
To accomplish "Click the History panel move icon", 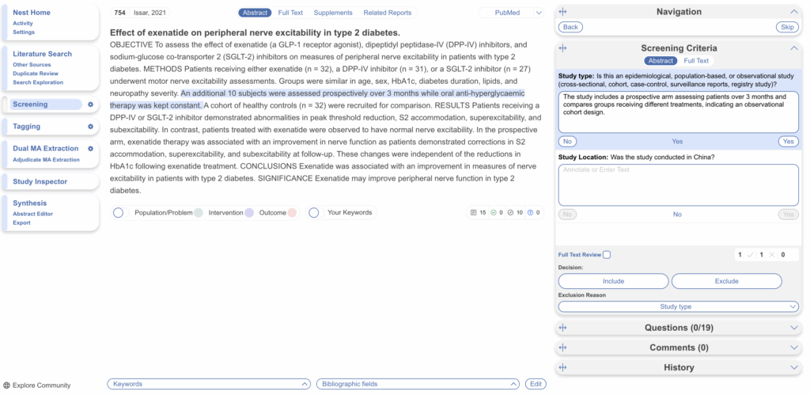I will point(563,367).
